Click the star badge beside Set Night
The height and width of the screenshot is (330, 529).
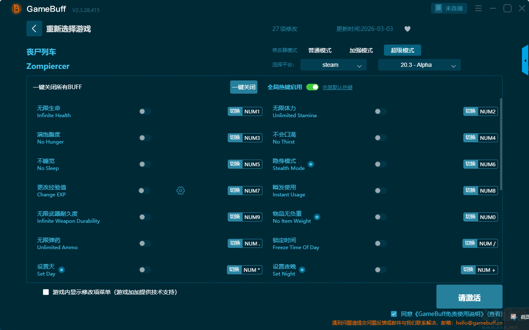pyautogui.click(x=302, y=270)
